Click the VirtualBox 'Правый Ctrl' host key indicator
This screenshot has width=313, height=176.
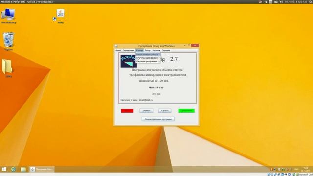306,175
